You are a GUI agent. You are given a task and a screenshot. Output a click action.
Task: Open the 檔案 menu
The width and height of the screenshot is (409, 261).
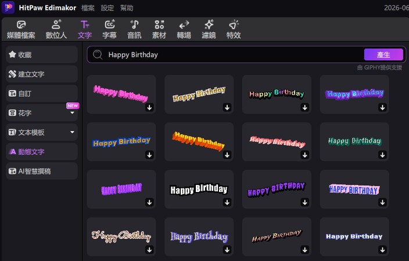pyautogui.click(x=88, y=8)
